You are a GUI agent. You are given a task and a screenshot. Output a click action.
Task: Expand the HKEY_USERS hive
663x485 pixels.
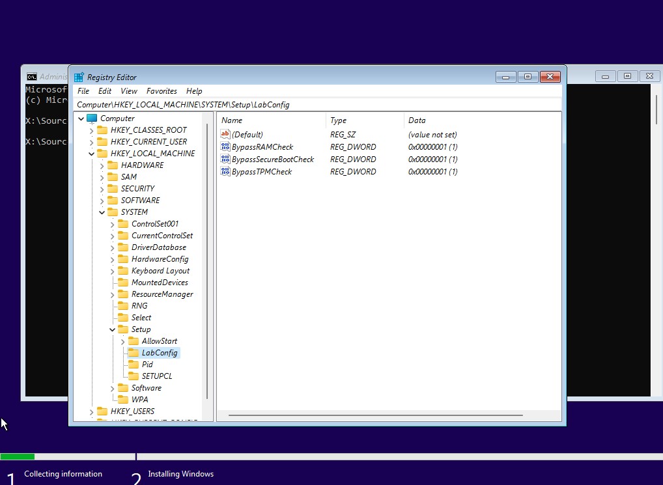pyautogui.click(x=91, y=412)
